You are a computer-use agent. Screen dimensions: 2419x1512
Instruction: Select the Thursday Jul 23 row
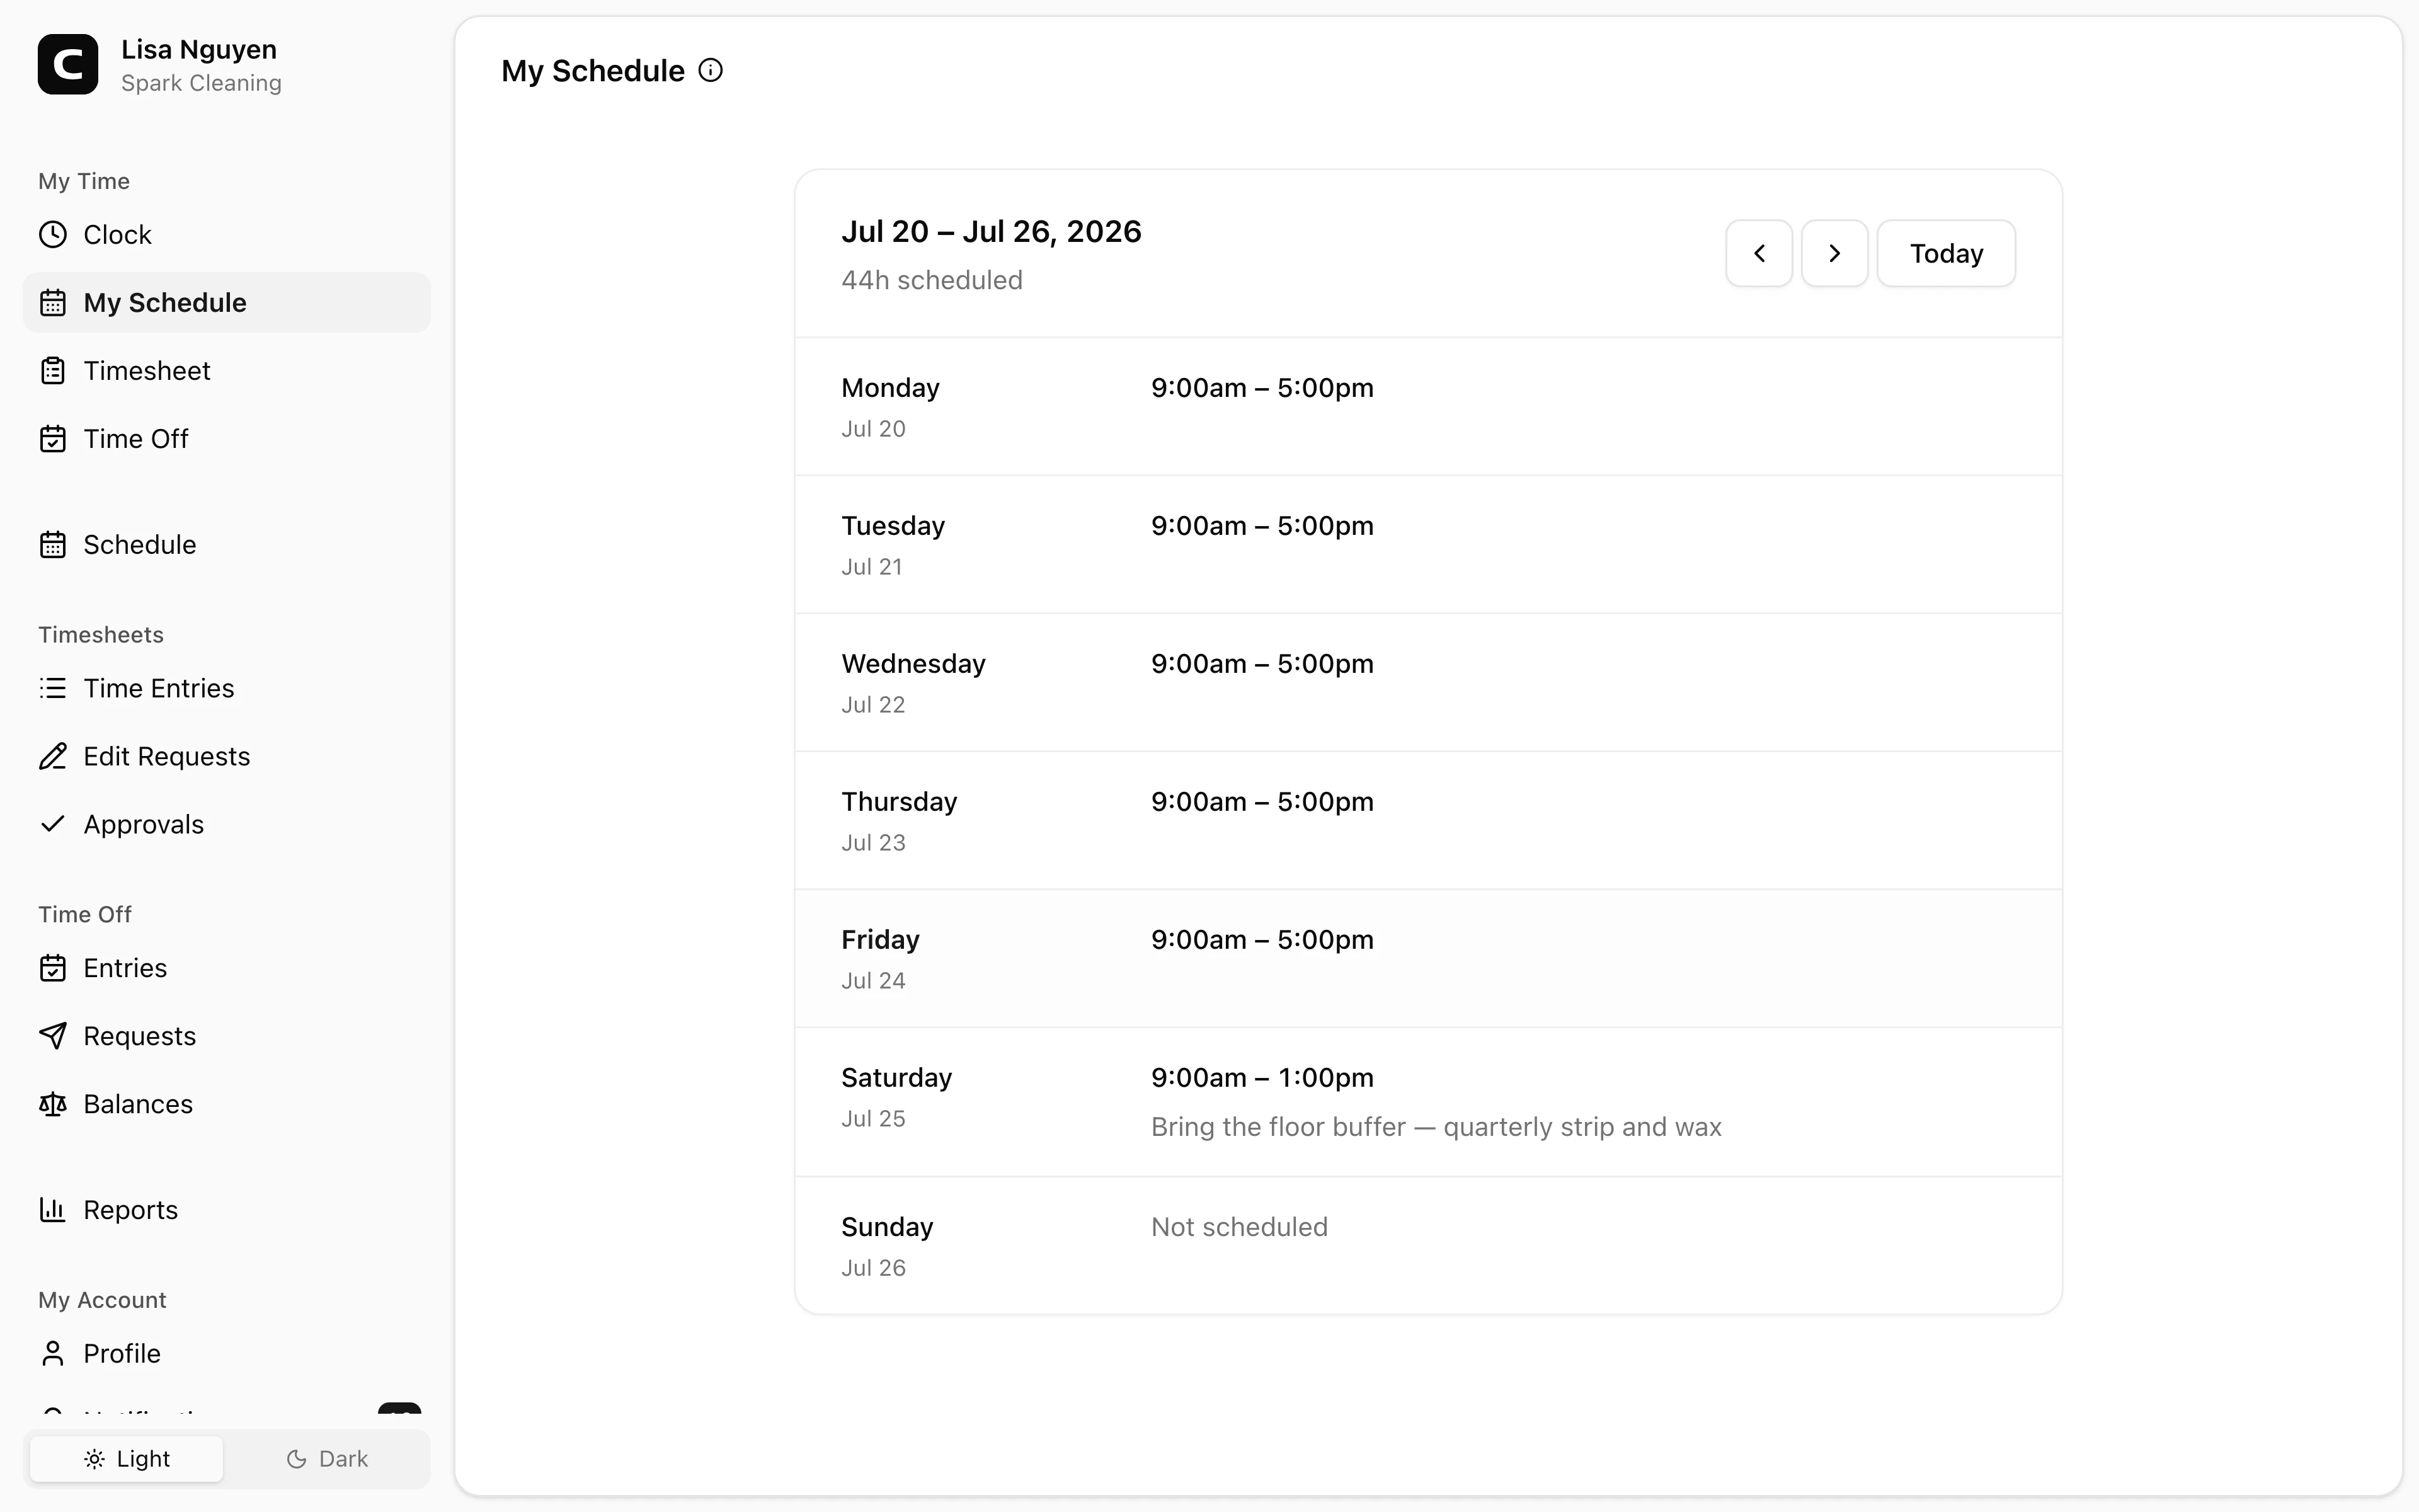tap(1429, 821)
